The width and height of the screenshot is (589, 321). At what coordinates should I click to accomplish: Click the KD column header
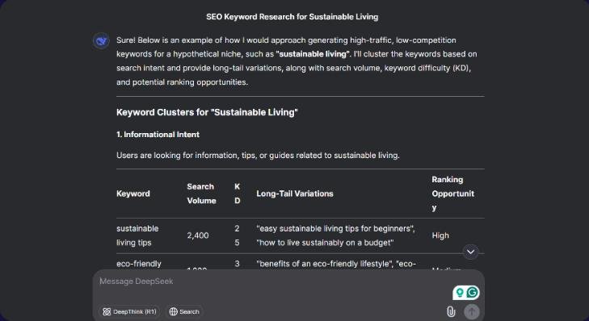(237, 194)
